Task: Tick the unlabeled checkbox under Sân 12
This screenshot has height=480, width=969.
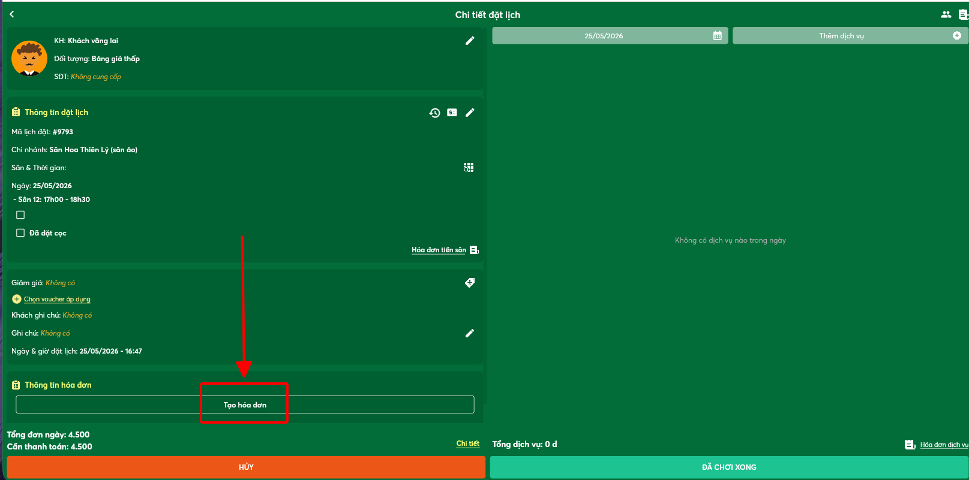Action: coord(20,215)
